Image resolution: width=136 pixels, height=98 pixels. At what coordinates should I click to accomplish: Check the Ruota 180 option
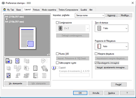[x=57, y=54]
